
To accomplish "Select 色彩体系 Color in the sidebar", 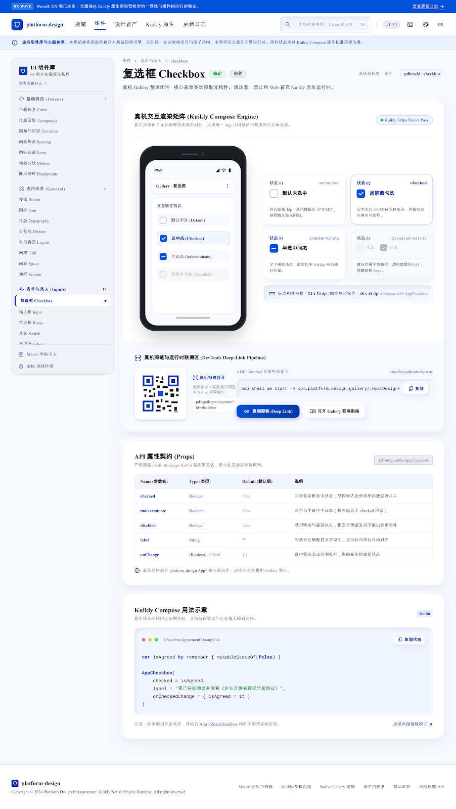I will [x=63, y=109].
